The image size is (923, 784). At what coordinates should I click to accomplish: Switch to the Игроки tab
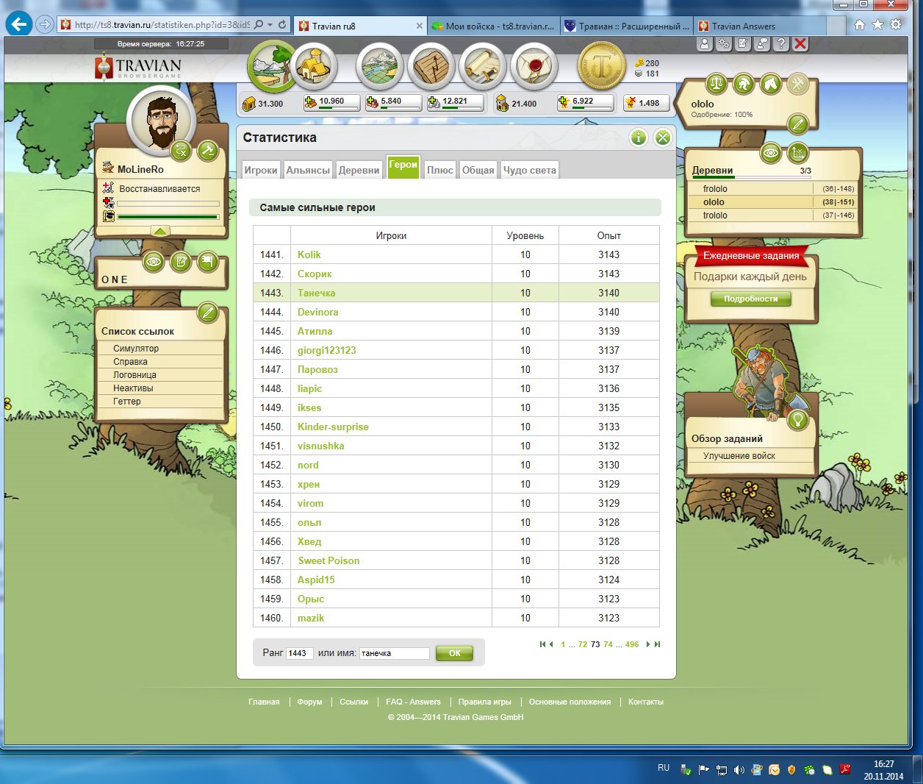[261, 170]
